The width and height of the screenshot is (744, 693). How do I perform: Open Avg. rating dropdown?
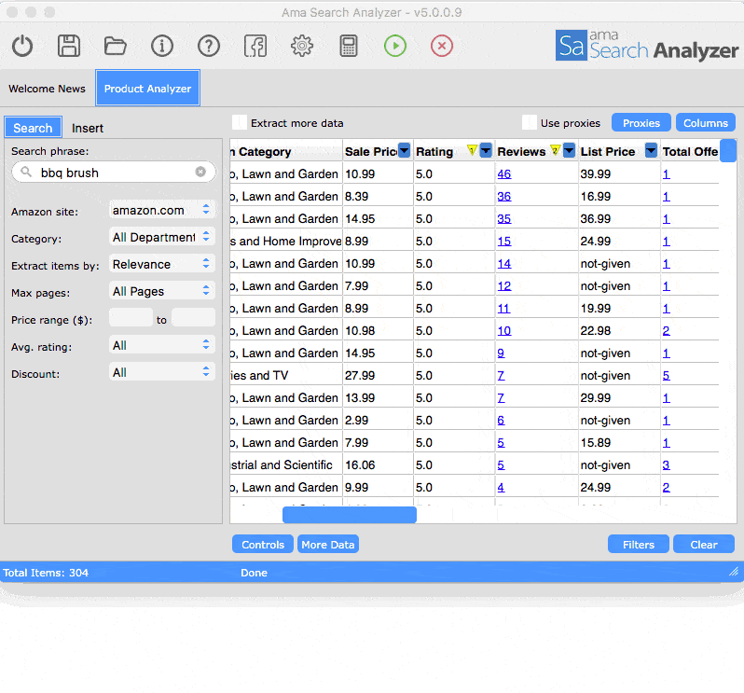point(161,345)
